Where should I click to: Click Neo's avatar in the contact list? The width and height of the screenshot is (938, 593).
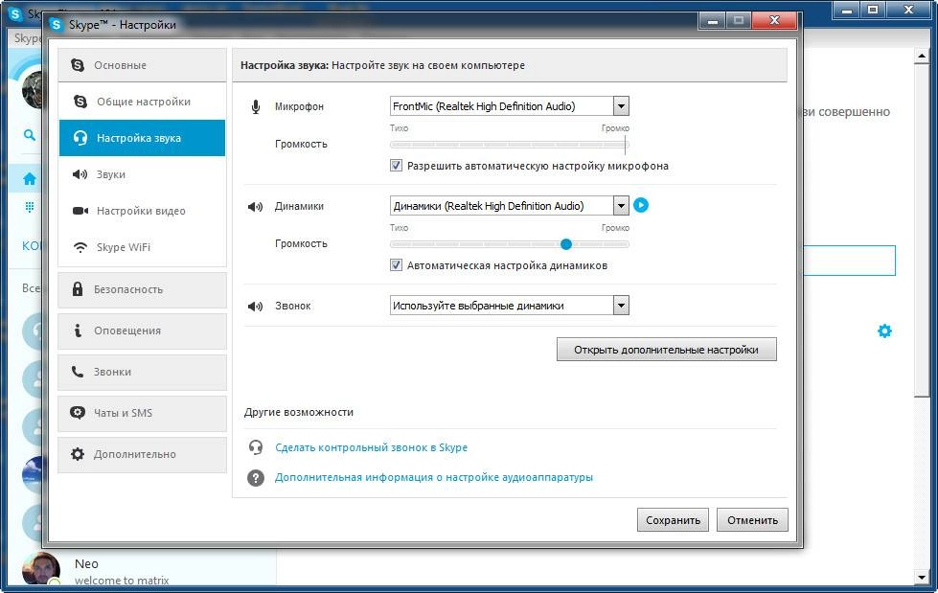tap(40, 568)
